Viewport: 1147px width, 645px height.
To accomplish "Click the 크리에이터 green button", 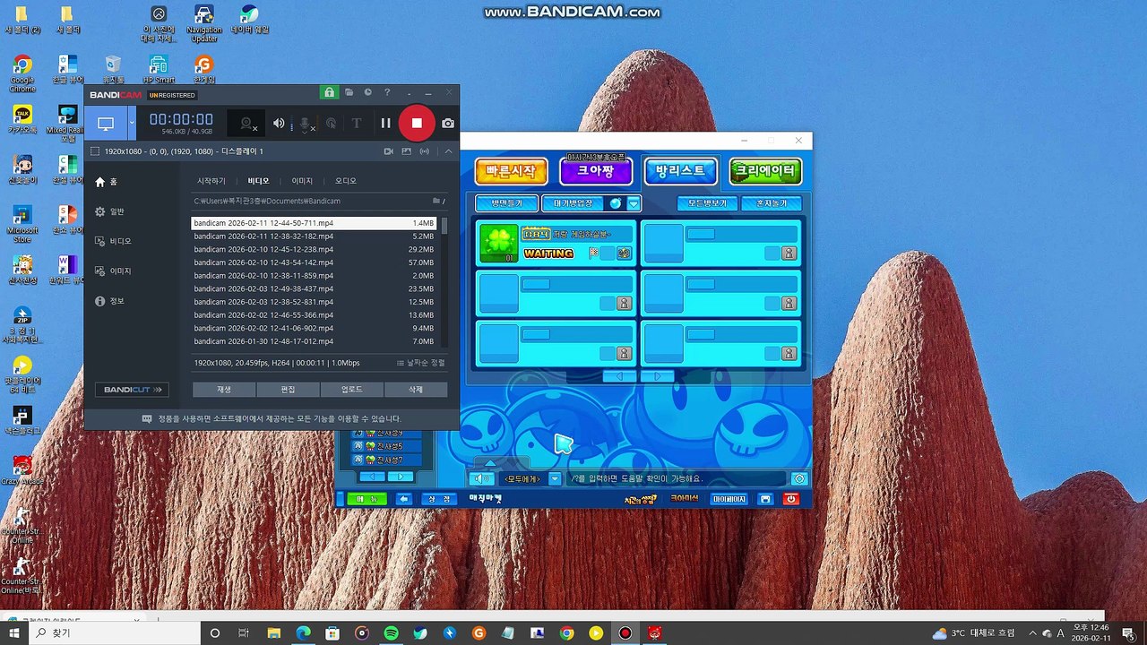I will click(x=765, y=171).
